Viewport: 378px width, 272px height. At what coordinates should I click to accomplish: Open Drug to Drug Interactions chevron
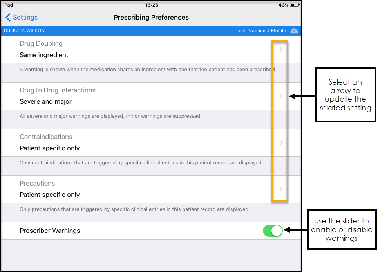tap(281, 96)
